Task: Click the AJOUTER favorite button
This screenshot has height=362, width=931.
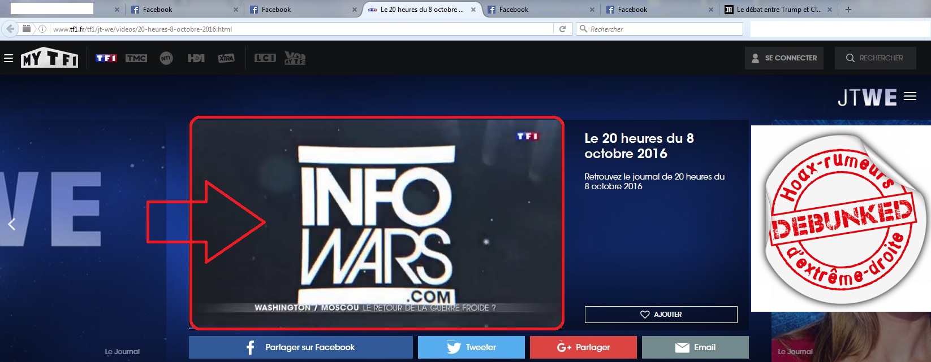Action: pos(661,315)
